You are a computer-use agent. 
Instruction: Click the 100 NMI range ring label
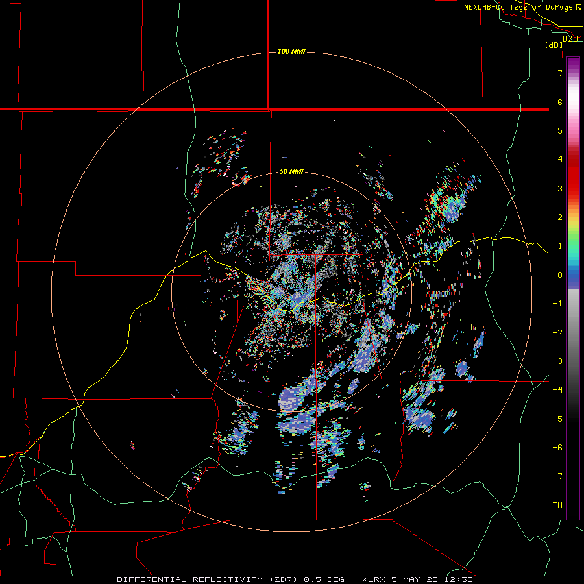tap(291, 51)
